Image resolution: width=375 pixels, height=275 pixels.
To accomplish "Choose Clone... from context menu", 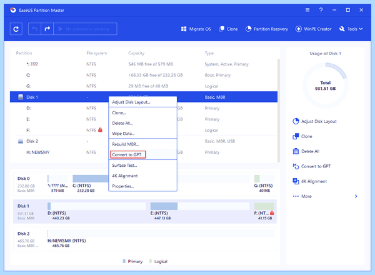I will pyautogui.click(x=142, y=113).
